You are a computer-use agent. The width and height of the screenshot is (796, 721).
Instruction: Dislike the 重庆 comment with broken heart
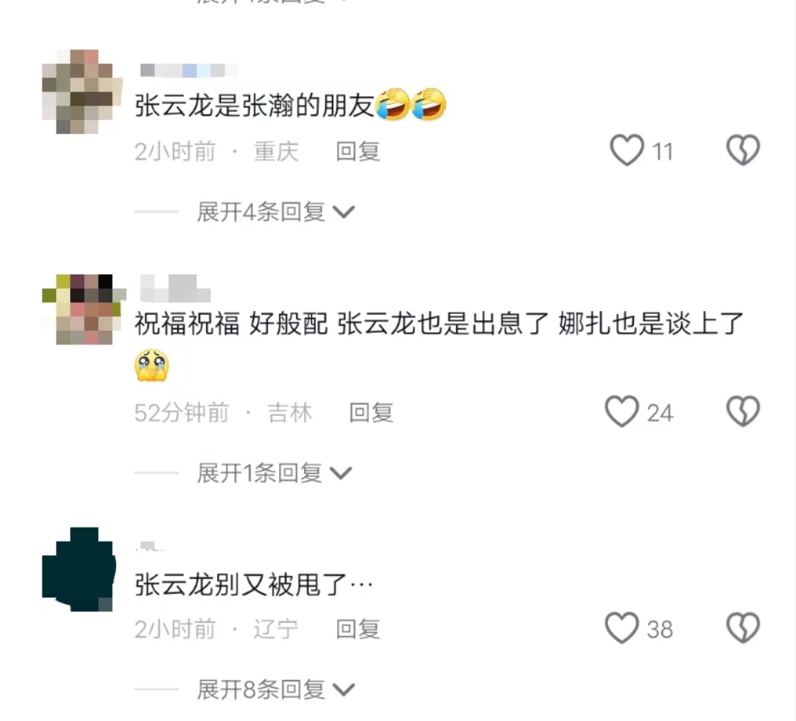743,150
